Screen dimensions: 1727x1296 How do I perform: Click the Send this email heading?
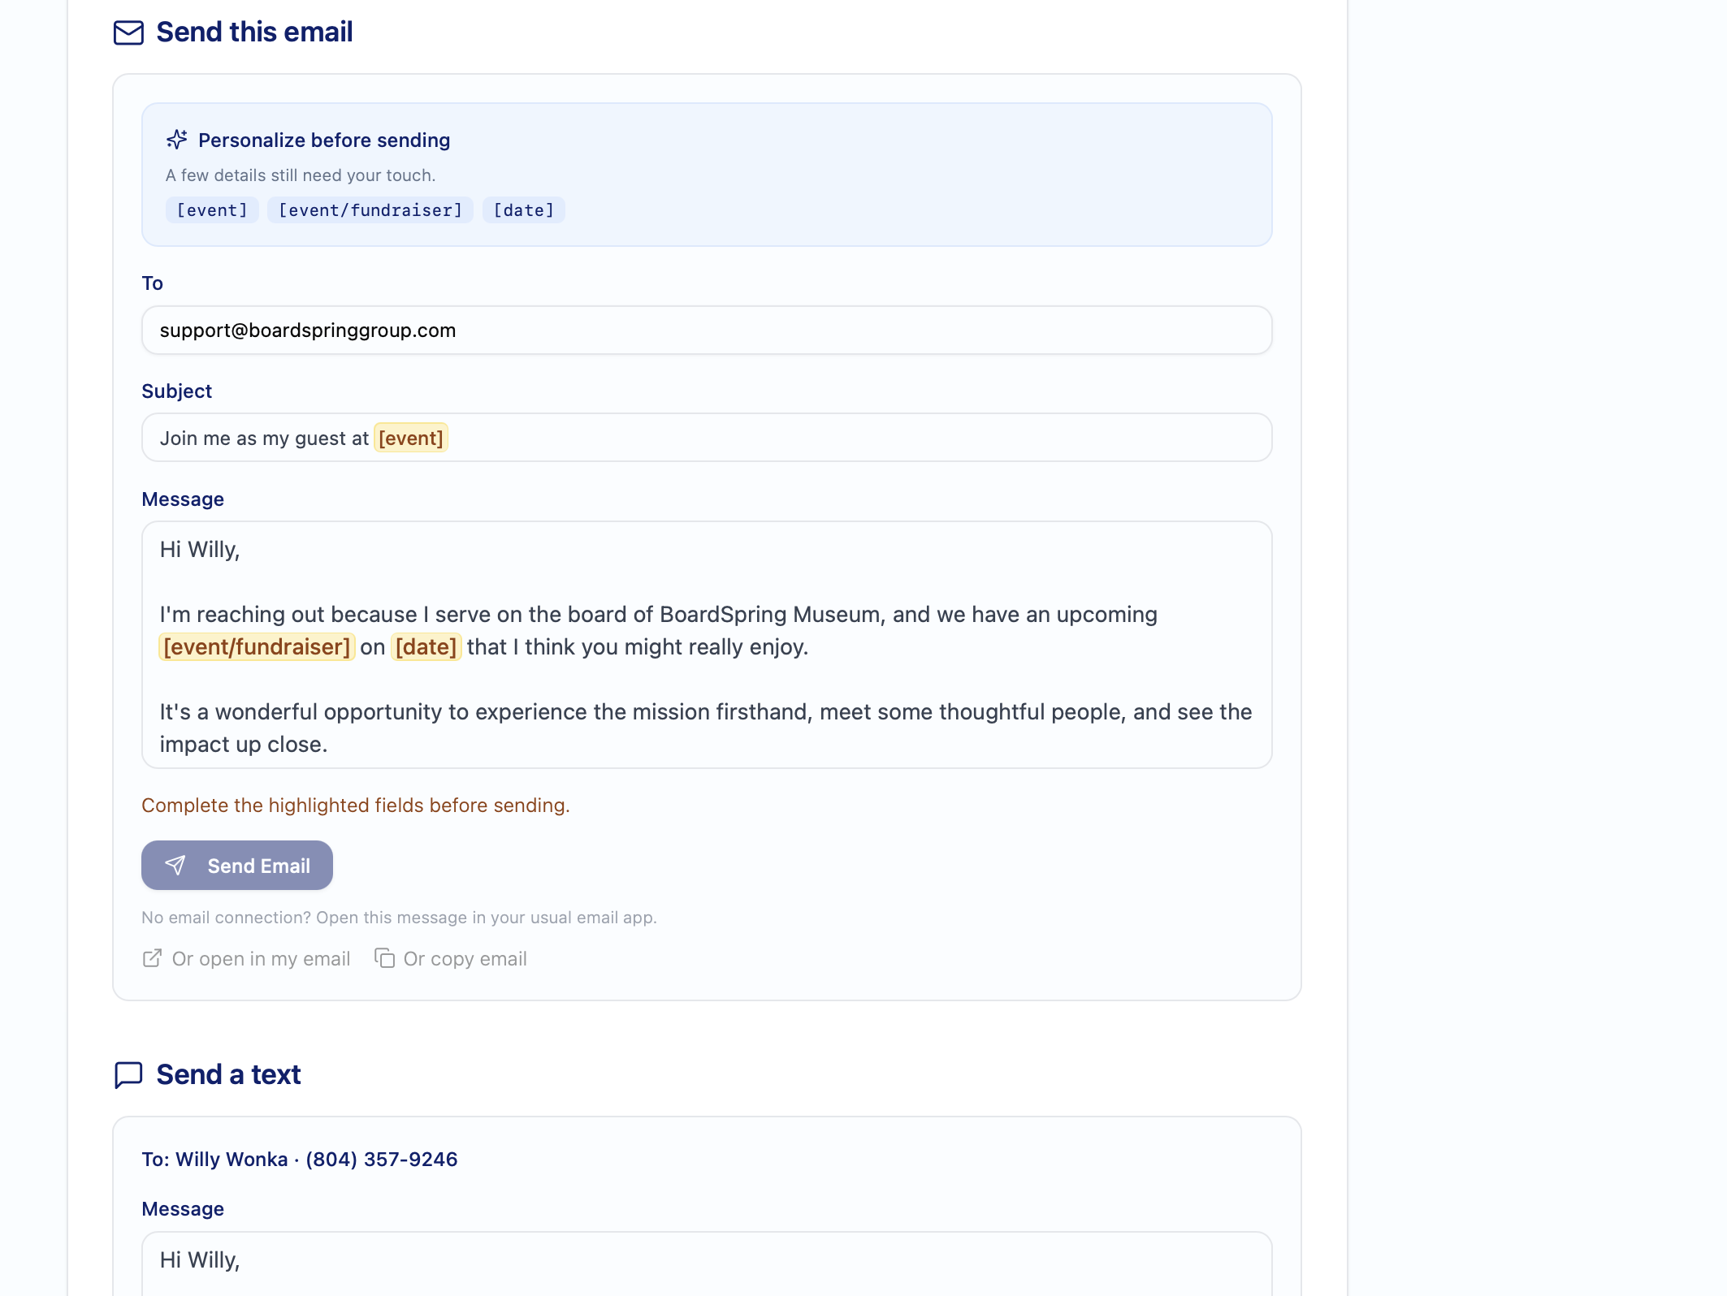coord(254,32)
